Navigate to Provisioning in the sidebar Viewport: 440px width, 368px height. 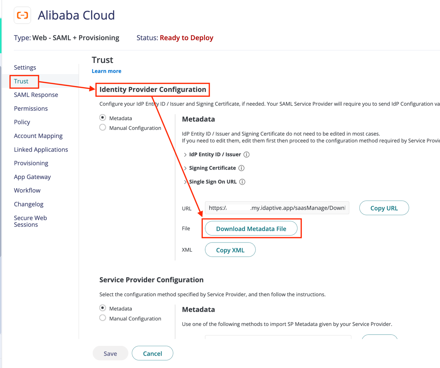(x=32, y=163)
